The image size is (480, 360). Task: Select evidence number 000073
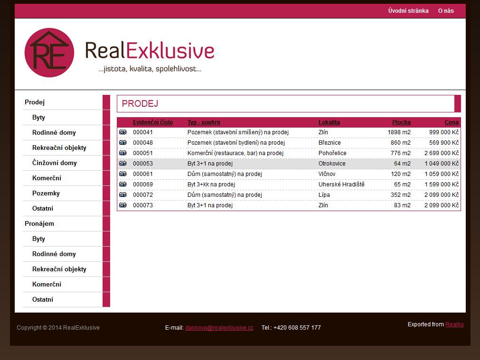click(142, 205)
